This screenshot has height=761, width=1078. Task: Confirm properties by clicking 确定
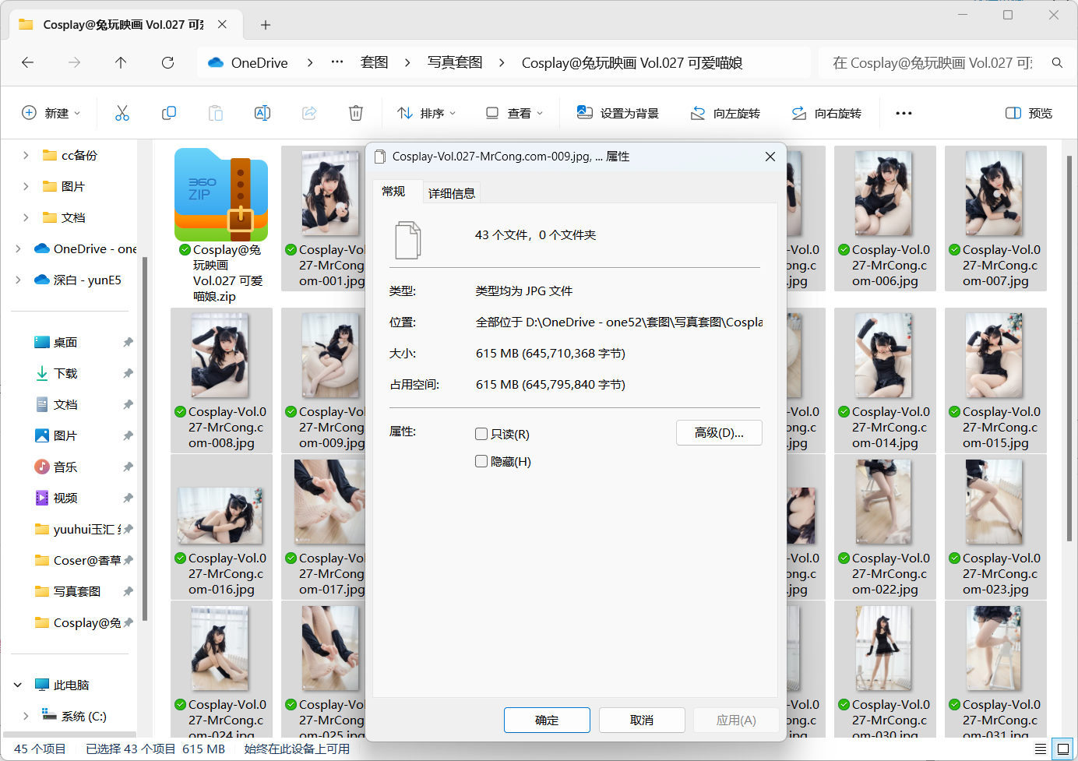[x=547, y=720]
